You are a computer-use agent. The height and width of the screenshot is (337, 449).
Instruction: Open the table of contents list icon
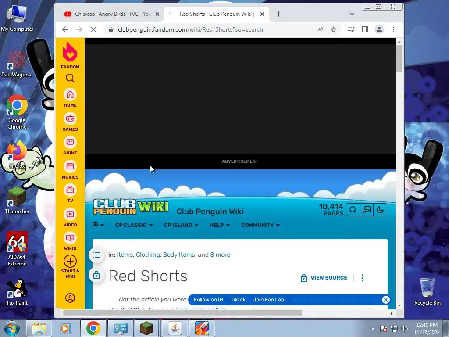coord(96,255)
